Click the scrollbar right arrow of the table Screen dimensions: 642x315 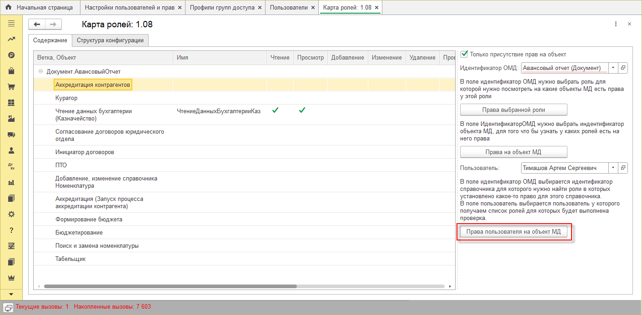pyautogui.click(x=450, y=286)
